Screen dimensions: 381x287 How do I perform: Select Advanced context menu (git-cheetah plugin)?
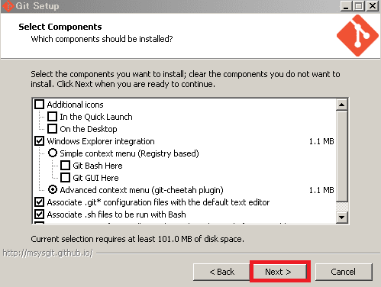[53, 190]
